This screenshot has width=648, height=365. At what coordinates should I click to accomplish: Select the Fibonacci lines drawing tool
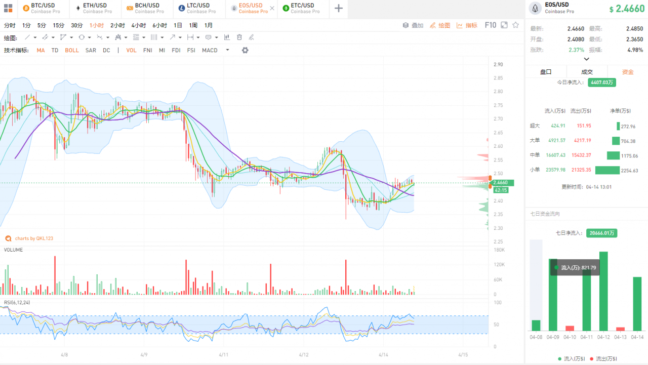(136, 37)
